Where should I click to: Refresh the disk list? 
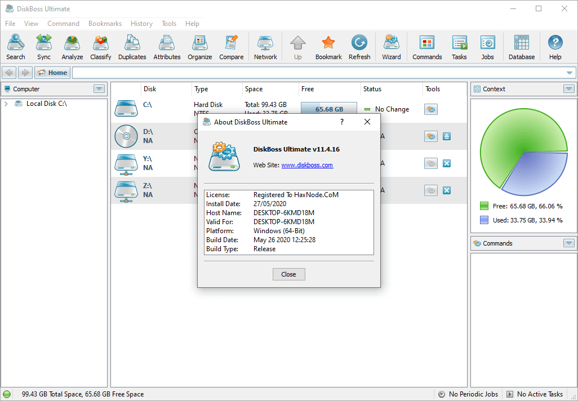coord(359,47)
